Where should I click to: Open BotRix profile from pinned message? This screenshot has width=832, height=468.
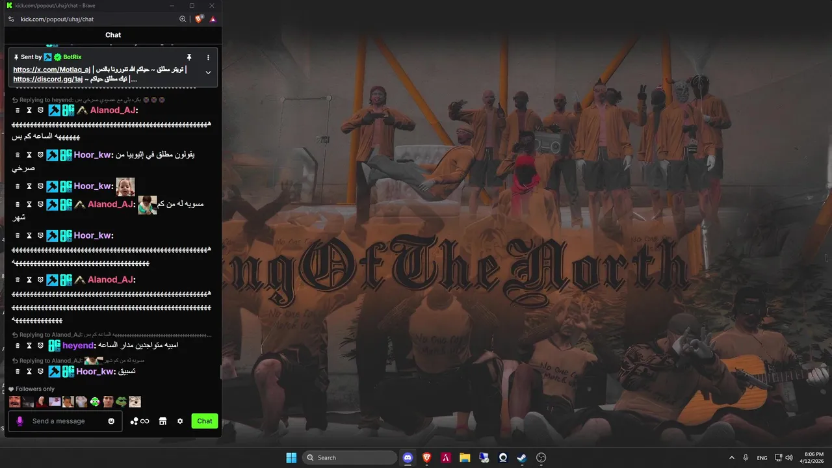pyautogui.click(x=72, y=57)
